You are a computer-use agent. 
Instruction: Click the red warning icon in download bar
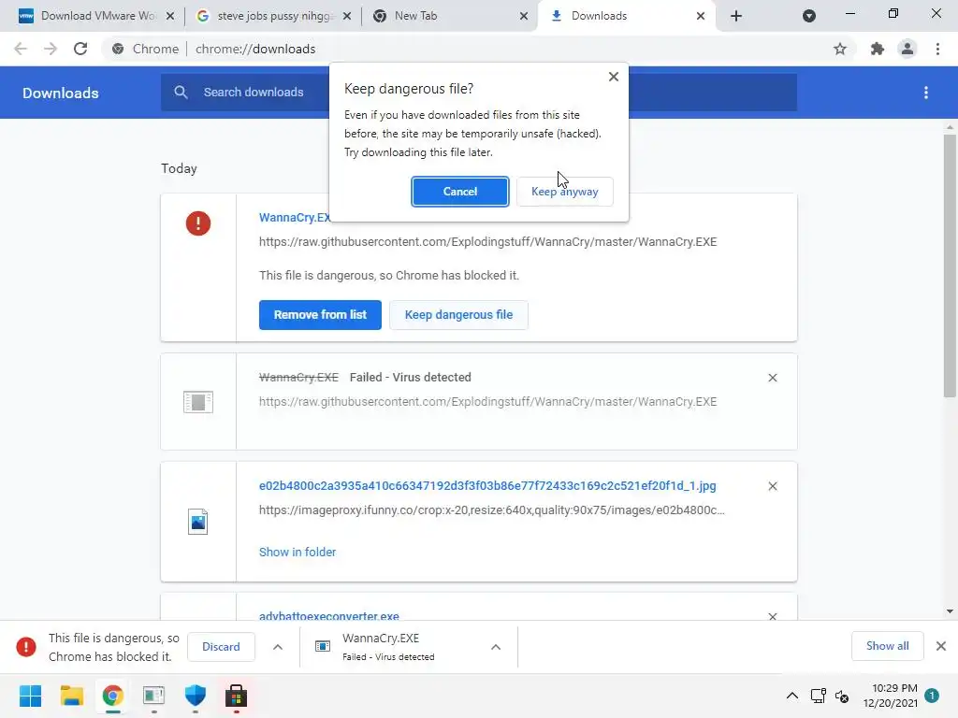point(25,647)
